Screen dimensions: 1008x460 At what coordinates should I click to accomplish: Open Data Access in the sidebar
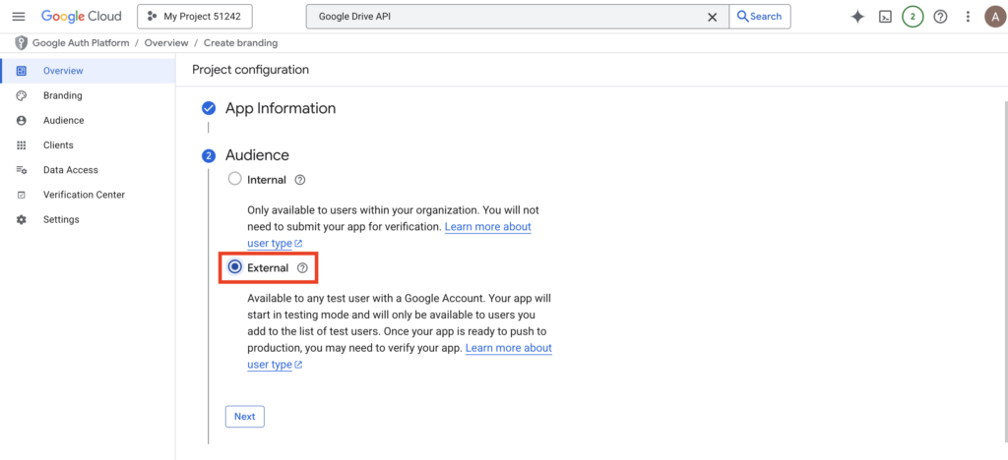[70, 170]
